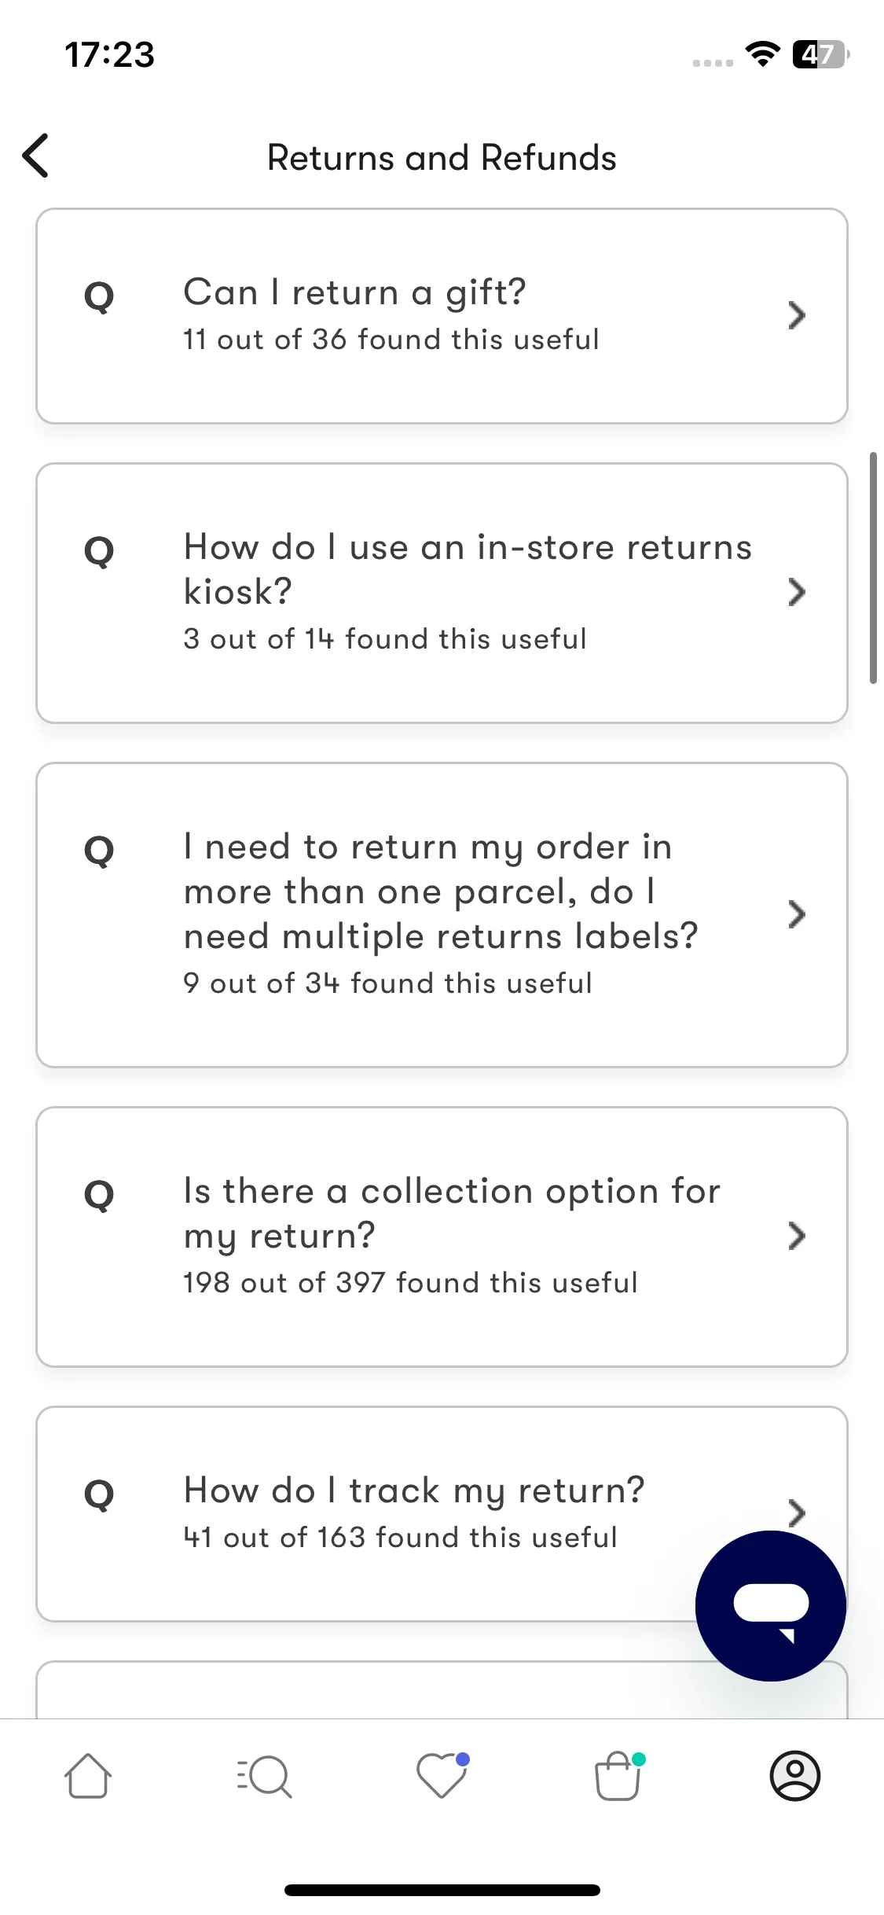884x1915 pixels.
Task: Open 'Can I return a gift?' question
Action: point(442,316)
